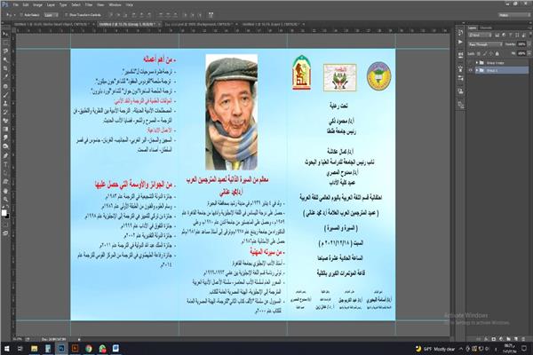The height and width of the screenshot is (355, 533).
Task: Select the Eraser tool
Action: 5,121
